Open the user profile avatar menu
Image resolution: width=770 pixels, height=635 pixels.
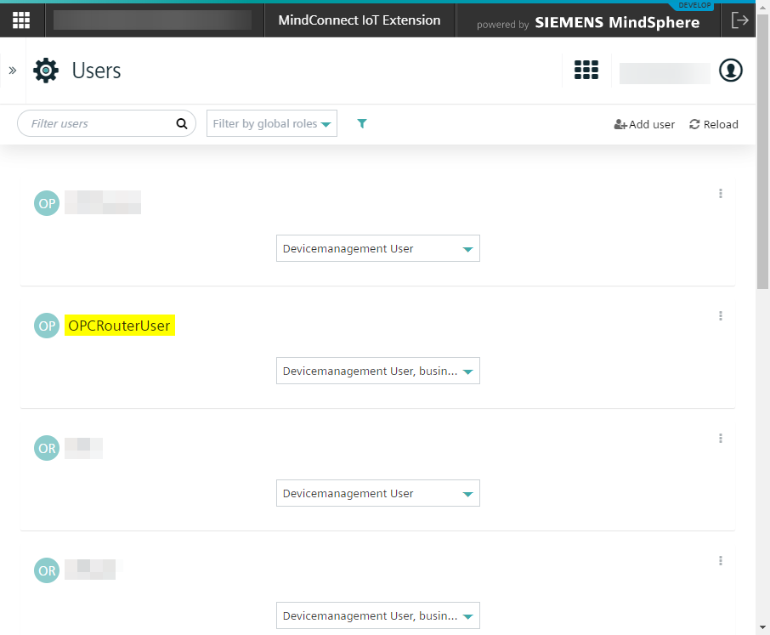coord(731,71)
